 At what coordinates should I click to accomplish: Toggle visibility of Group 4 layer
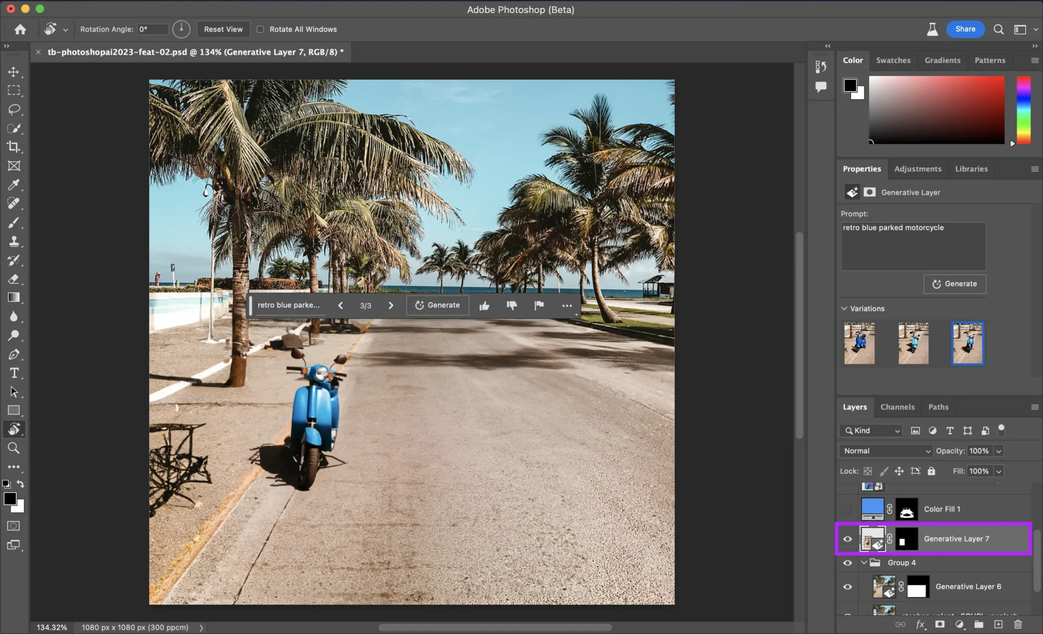click(847, 562)
